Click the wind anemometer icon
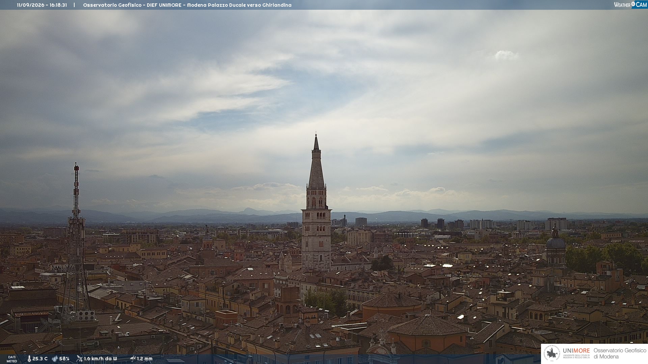Screen dimensions: 648x364 pyautogui.click(x=79, y=359)
